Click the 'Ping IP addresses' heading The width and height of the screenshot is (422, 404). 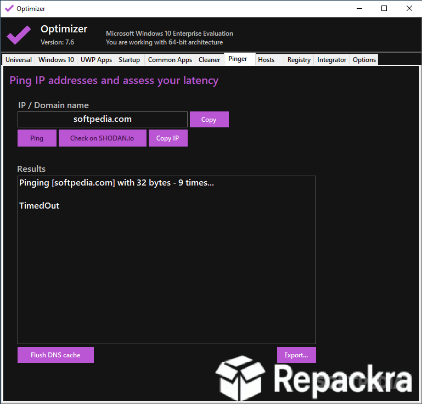click(x=114, y=81)
